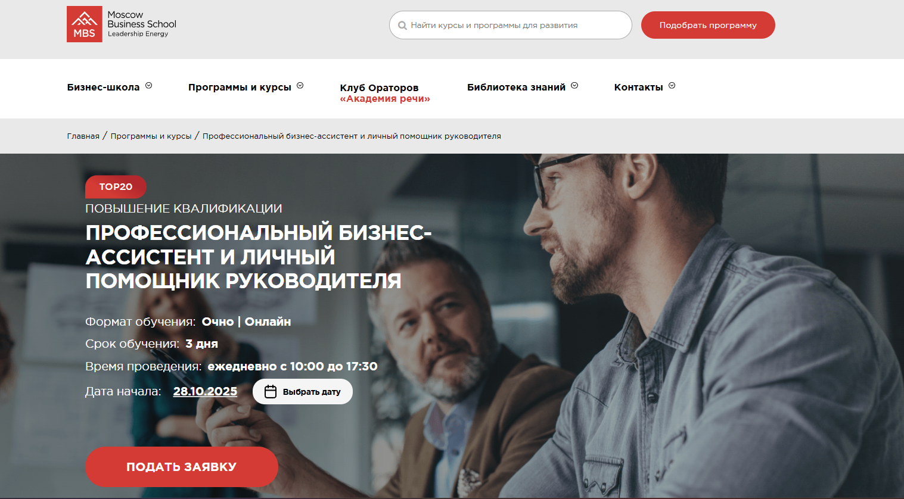Go to Программы и курсы breadcrumb link
The image size is (904, 499).
click(x=151, y=136)
